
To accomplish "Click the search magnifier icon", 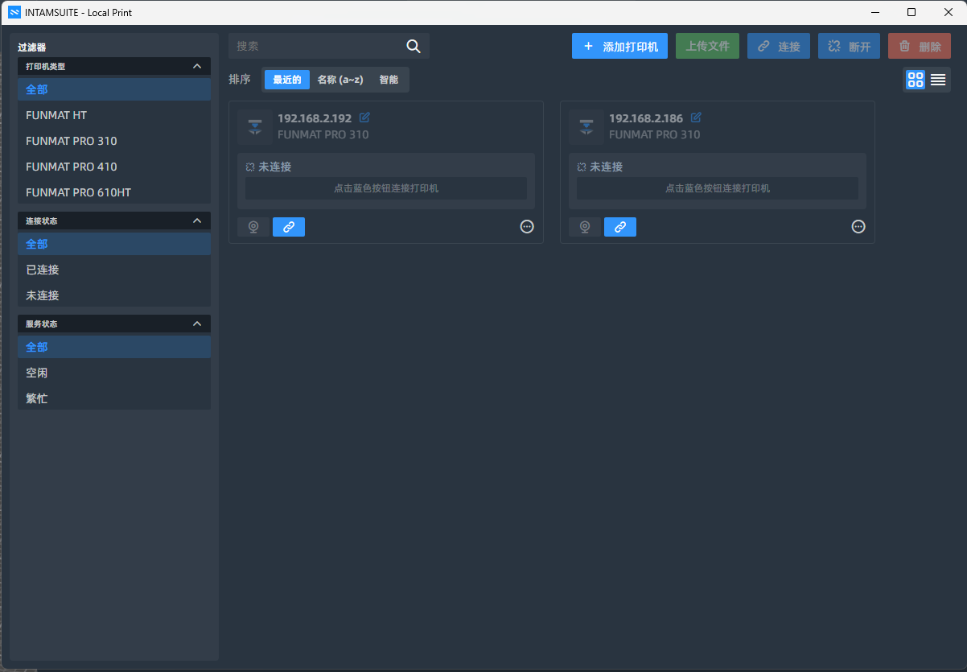I will click(414, 47).
